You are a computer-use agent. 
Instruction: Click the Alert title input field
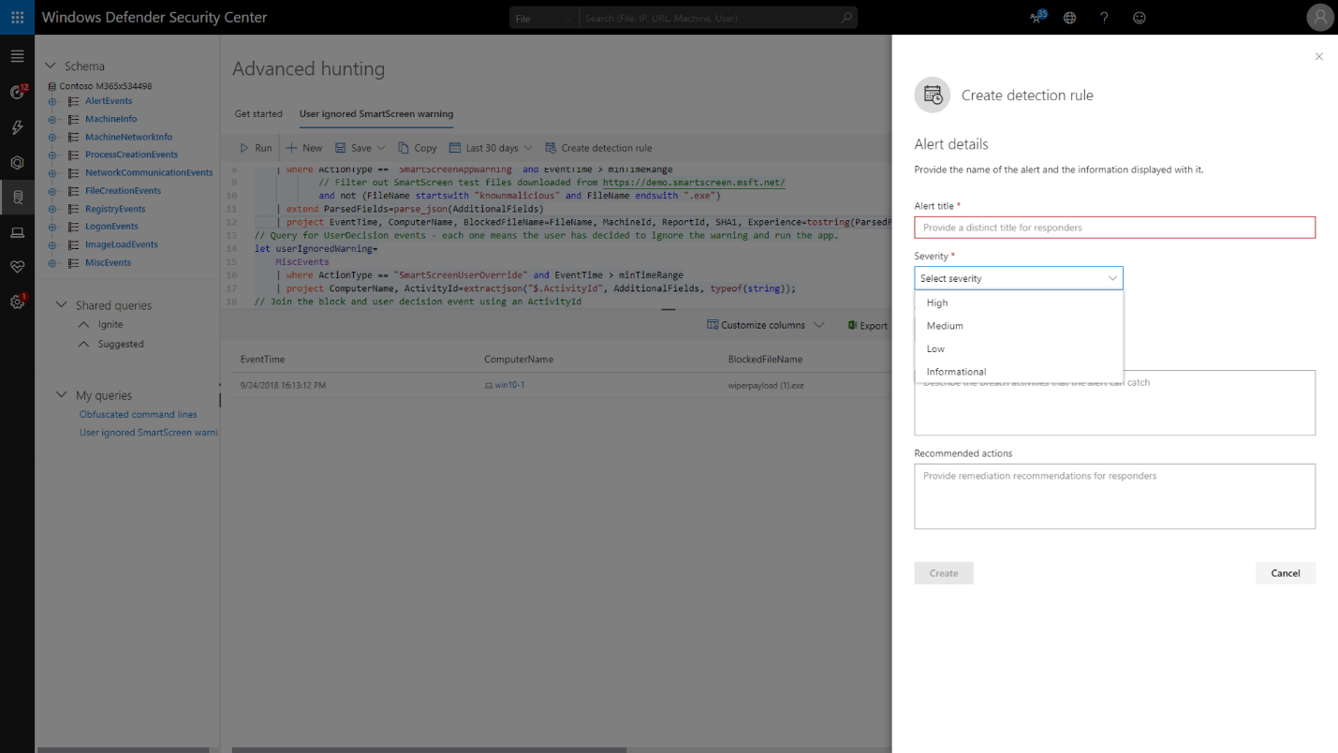tap(1114, 227)
